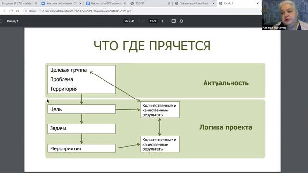The width and height of the screenshot is (308, 173).
Task: Close the 252-ПП tab
Action: [x=169, y=3]
